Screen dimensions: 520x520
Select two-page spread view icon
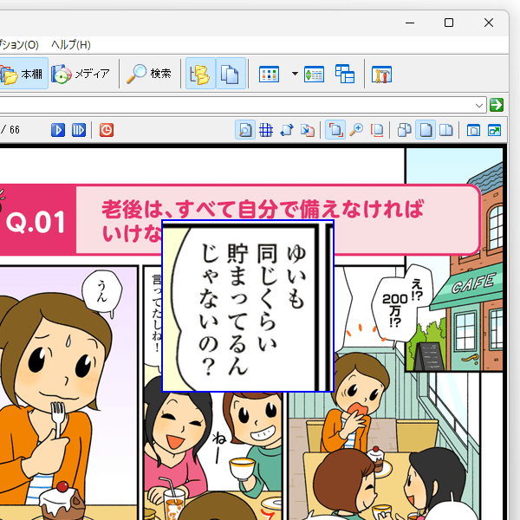(446, 130)
